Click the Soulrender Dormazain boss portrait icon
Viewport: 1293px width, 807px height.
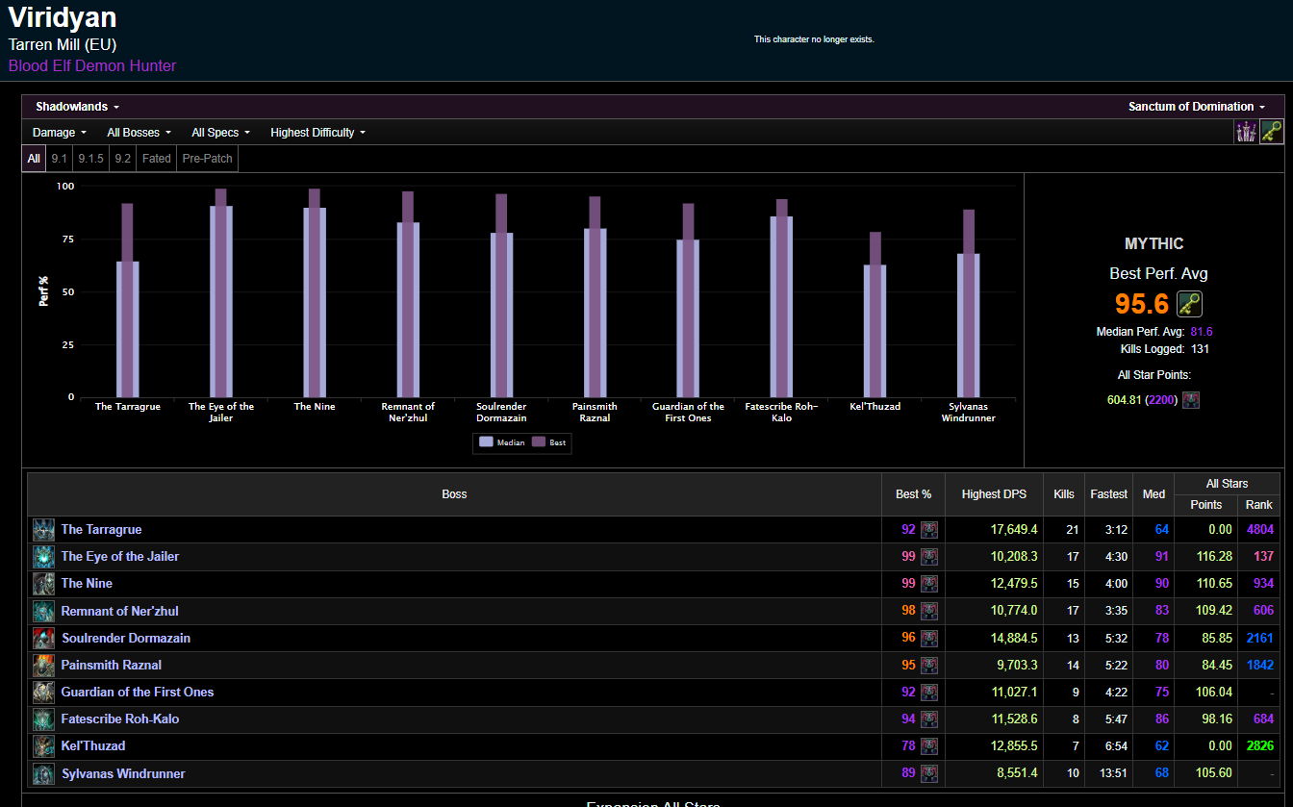(x=43, y=638)
